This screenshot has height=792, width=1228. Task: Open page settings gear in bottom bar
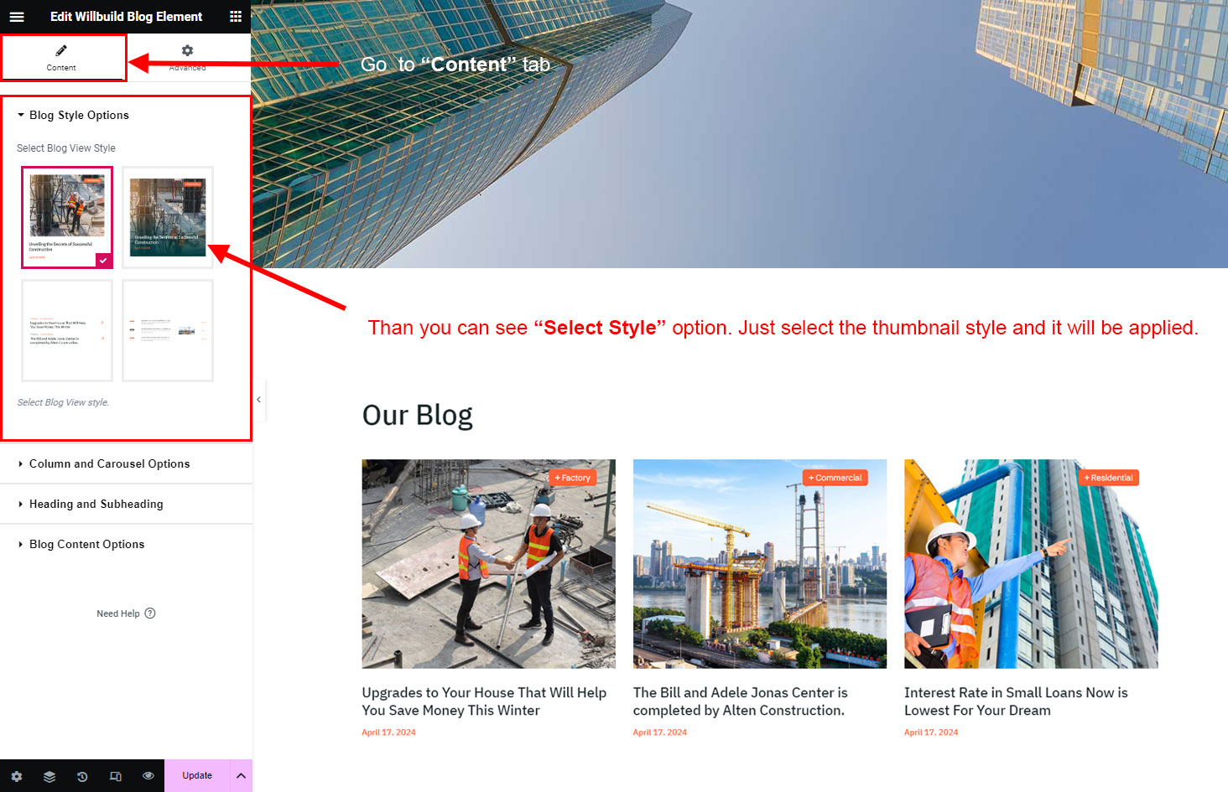pos(17,776)
